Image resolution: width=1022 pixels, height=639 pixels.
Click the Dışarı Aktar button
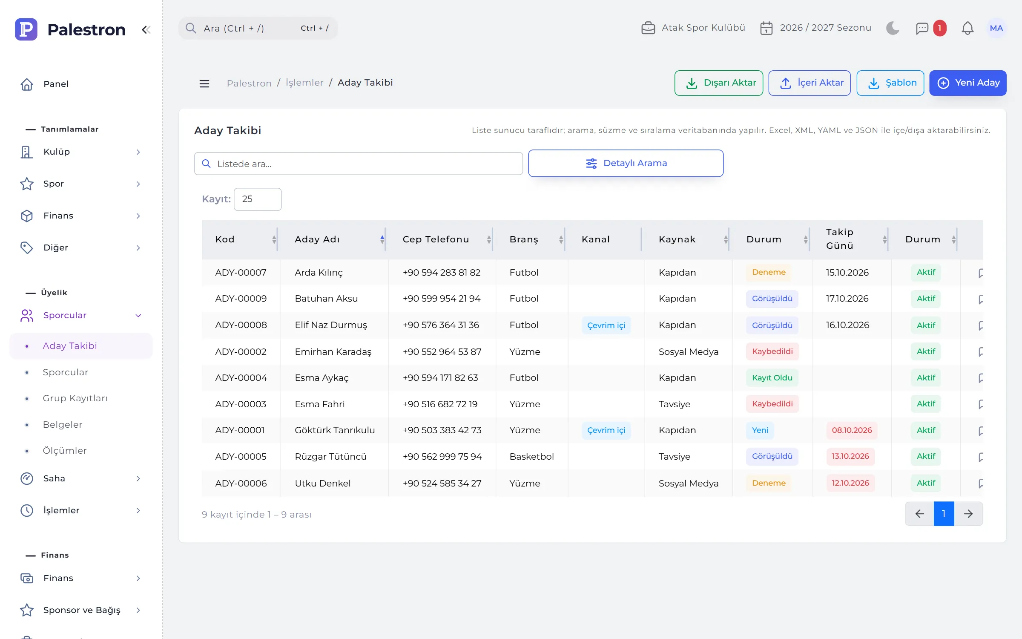pos(719,83)
